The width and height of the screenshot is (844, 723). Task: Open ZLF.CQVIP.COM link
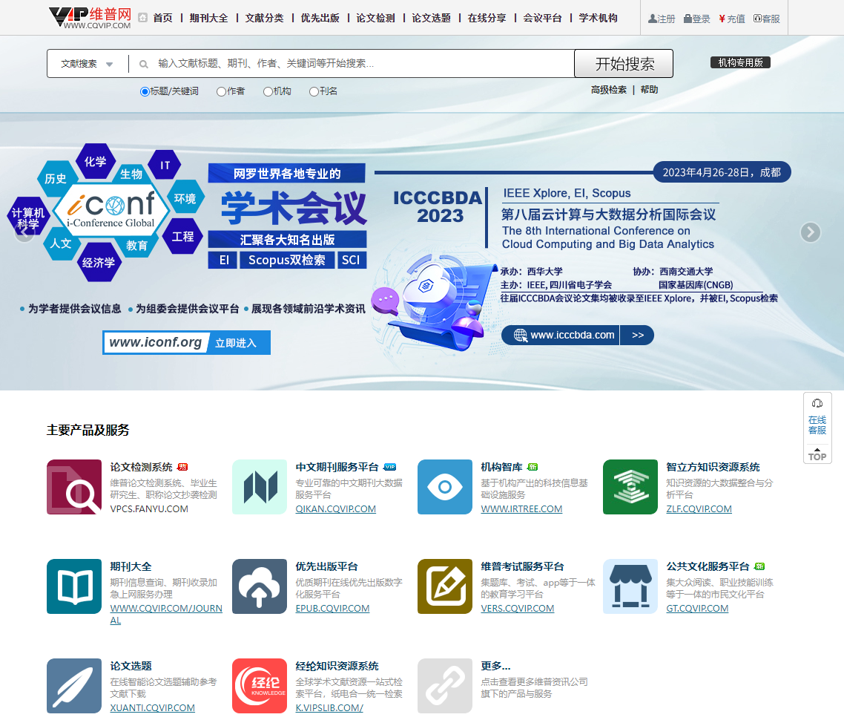pos(699,509)
